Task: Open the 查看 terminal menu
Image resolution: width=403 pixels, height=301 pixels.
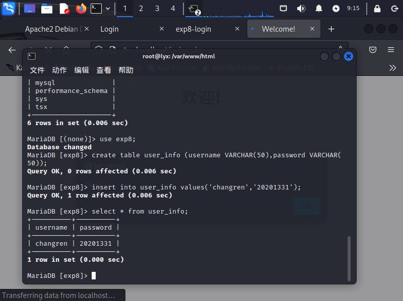Action: click(104, 70)
